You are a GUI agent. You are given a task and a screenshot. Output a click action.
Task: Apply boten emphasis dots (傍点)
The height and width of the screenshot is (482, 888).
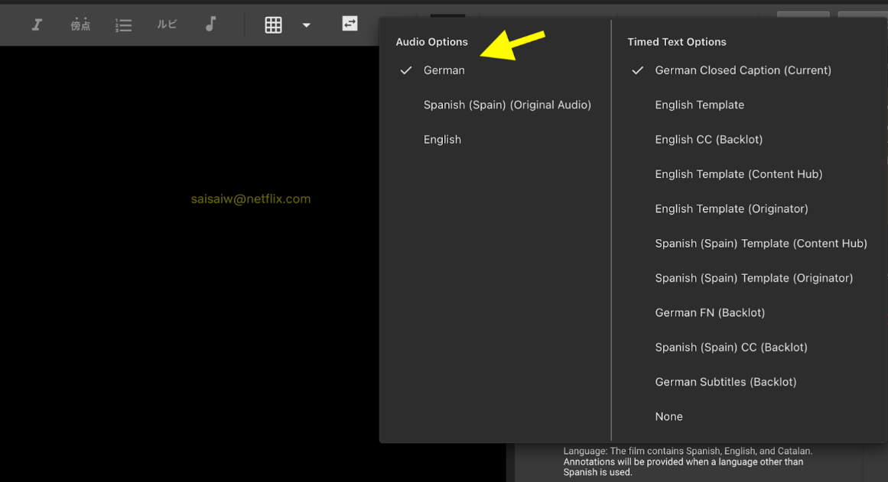80,24
